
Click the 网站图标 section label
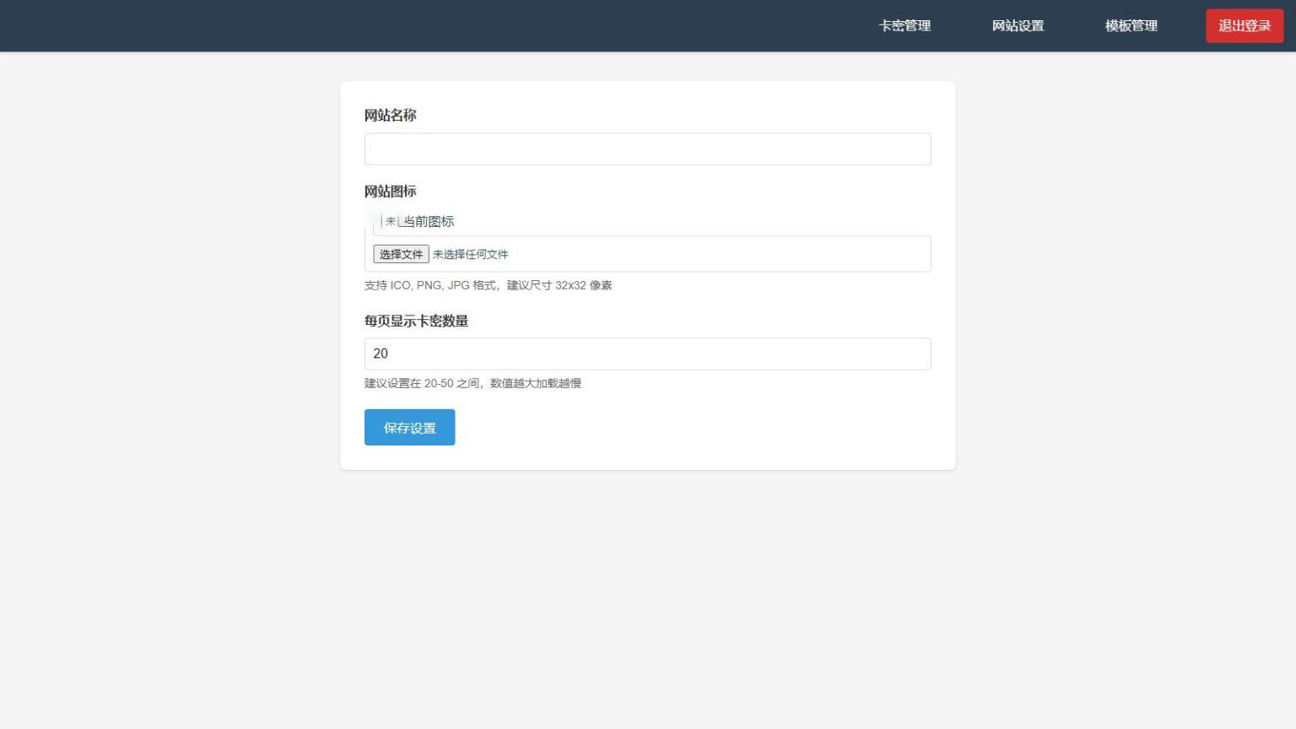[x=390, y=192]
